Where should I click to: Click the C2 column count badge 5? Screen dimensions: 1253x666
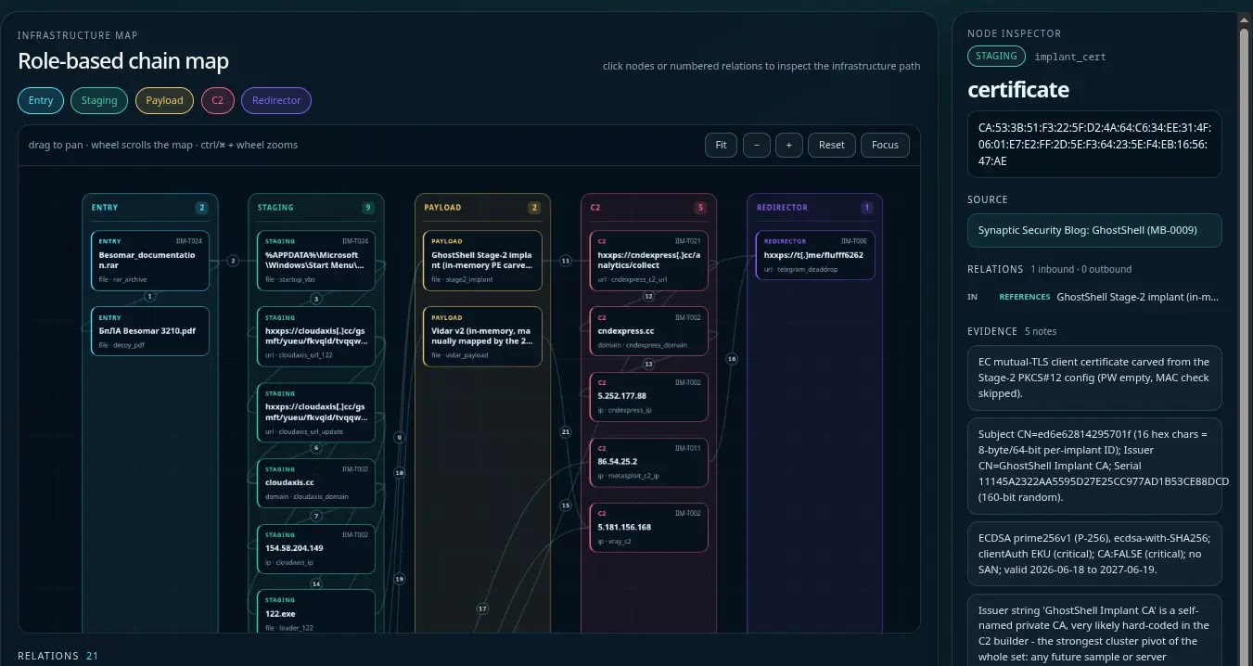click(x=701, y=208)
